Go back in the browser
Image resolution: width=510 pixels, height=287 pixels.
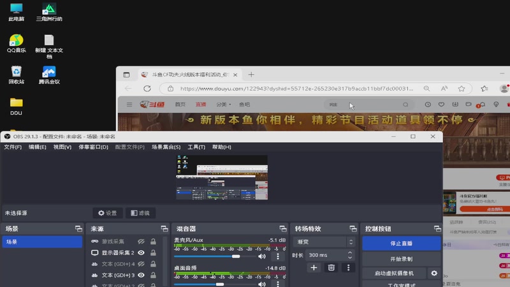pos(128,89)
